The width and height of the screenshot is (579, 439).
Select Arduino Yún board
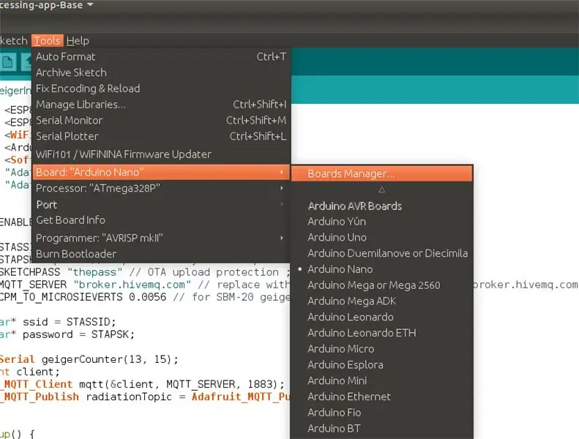[382, 221]
